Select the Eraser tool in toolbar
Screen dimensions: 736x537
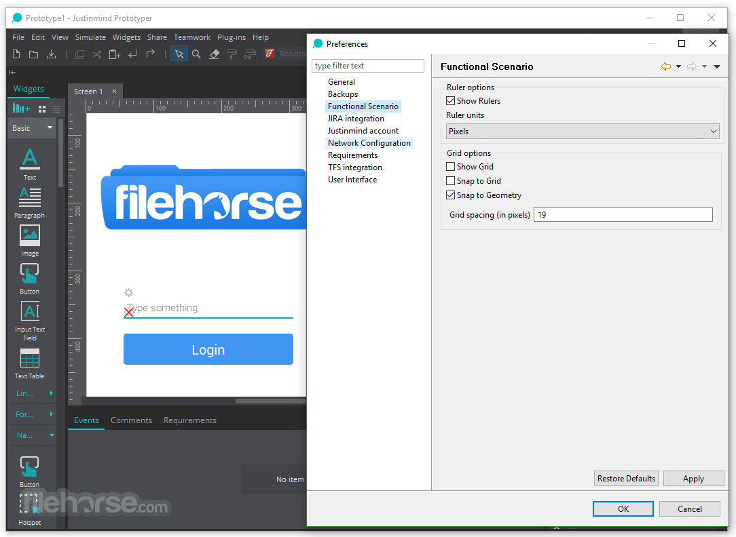click(x=215, y=54)
